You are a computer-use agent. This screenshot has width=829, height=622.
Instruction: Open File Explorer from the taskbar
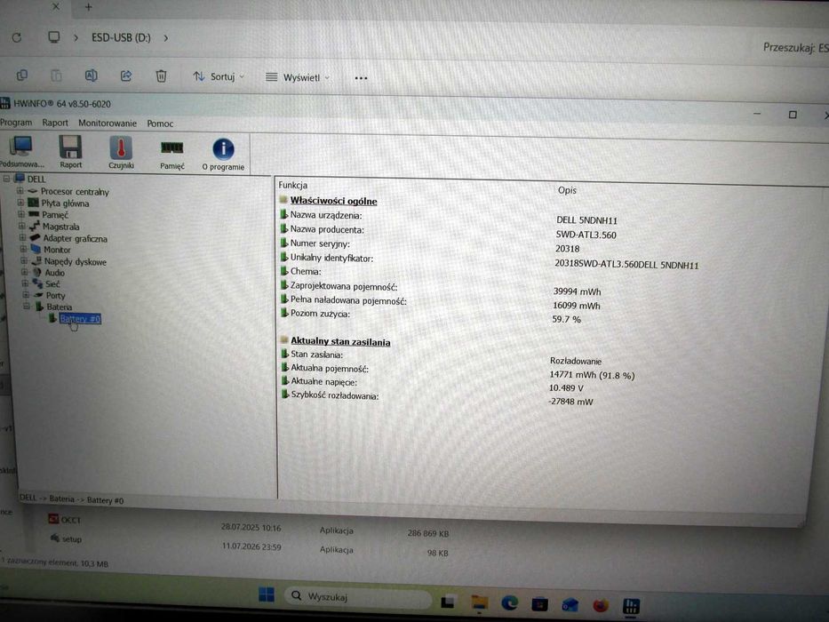(480, 602)
